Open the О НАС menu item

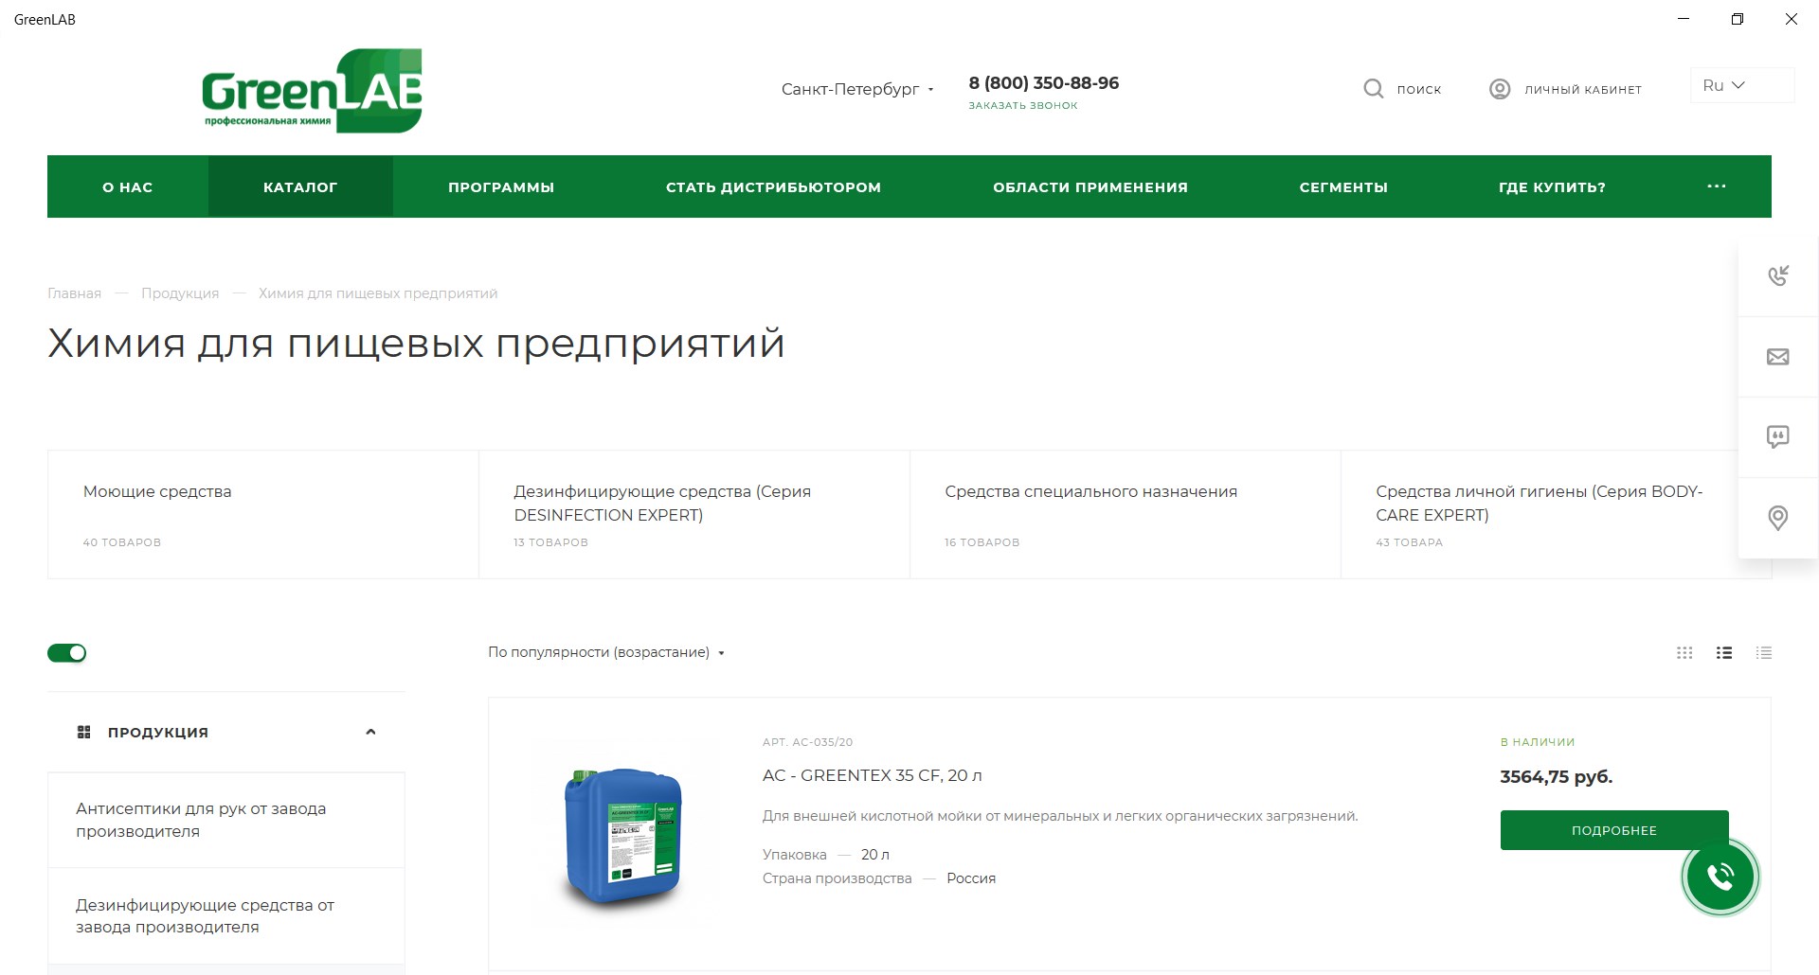coord(128,187)
